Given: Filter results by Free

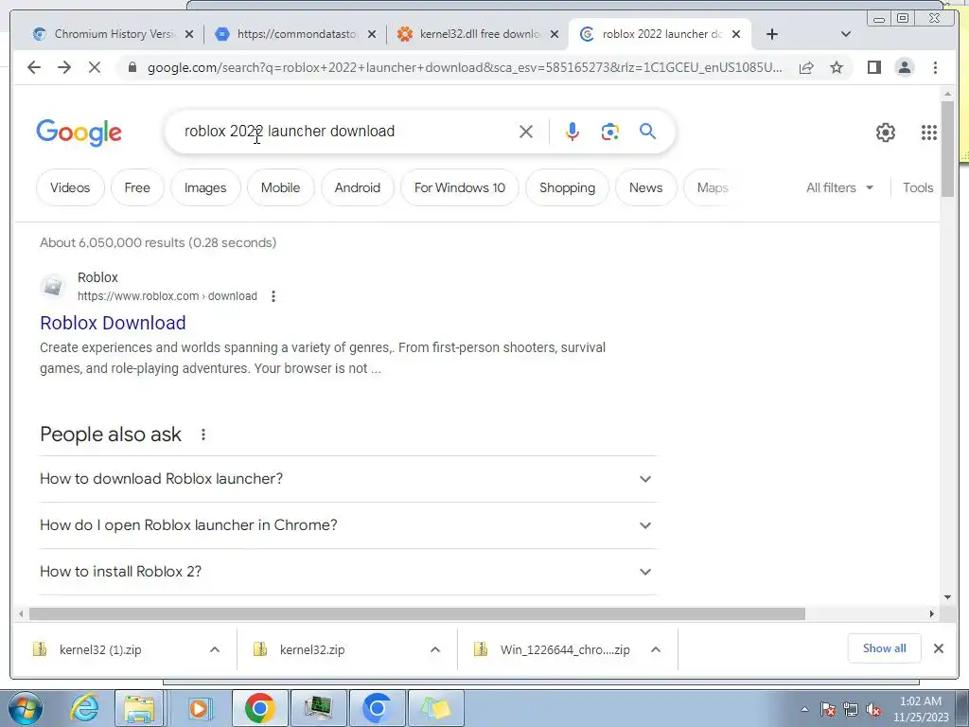Looking at the screenshot, I should click(x=137, y=187).
